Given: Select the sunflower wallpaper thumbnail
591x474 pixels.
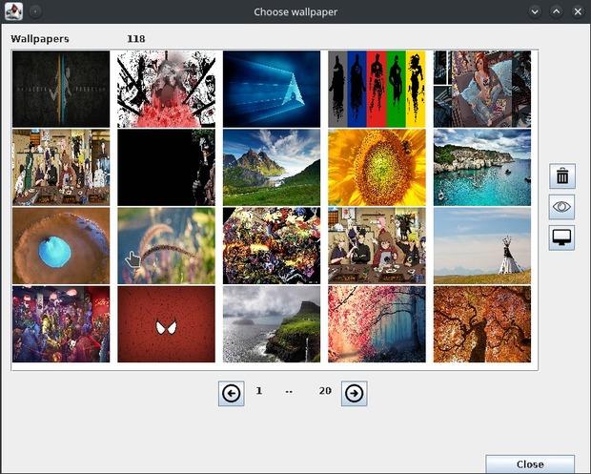Looking at the screenshot, I should tap(377, 168).
